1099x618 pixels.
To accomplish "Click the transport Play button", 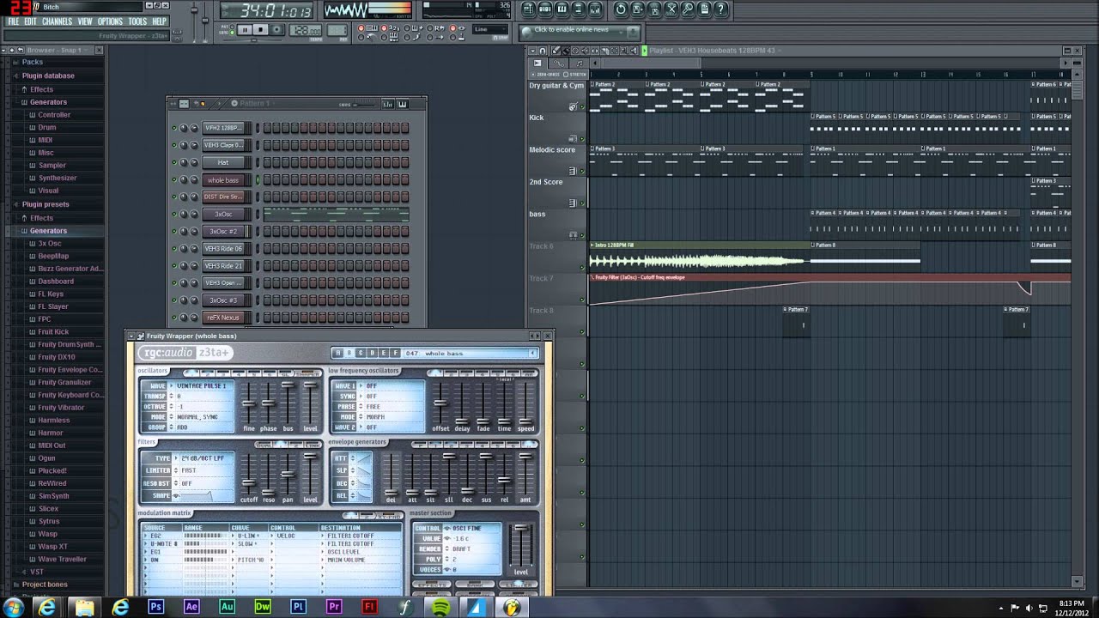I will point(245,30).
